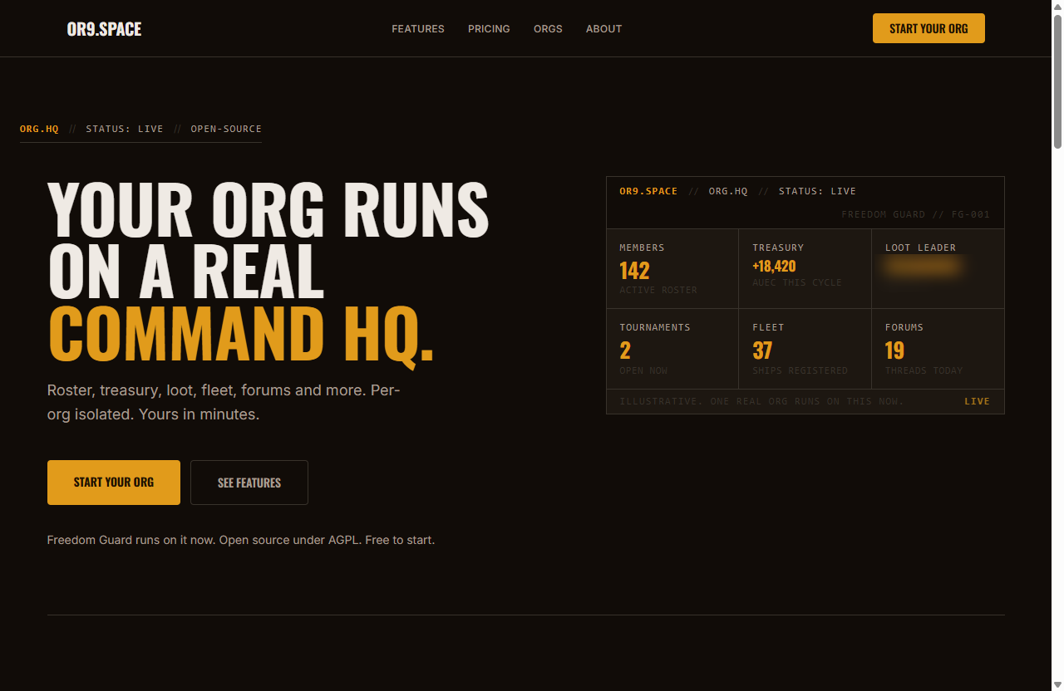Click the Treasury +18,420 stat card
Image resolution: width=1064 pixels, height=691 pixels.
[x=805, y=269]
